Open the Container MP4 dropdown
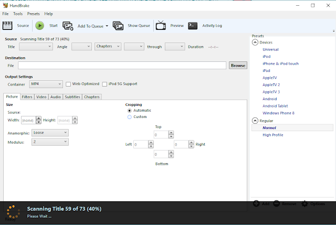 (46, 84)
